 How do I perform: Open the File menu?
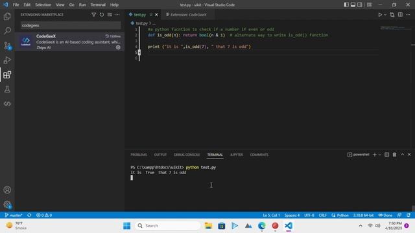[x=16, y=5]
